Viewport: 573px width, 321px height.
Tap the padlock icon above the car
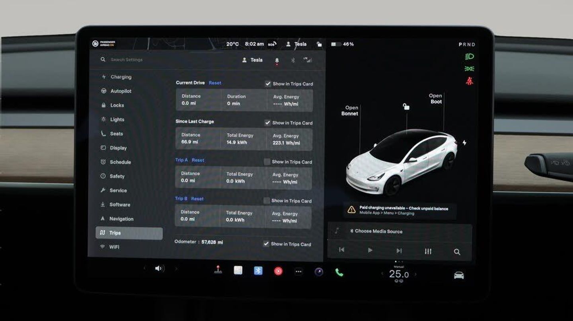pos(406,107)
